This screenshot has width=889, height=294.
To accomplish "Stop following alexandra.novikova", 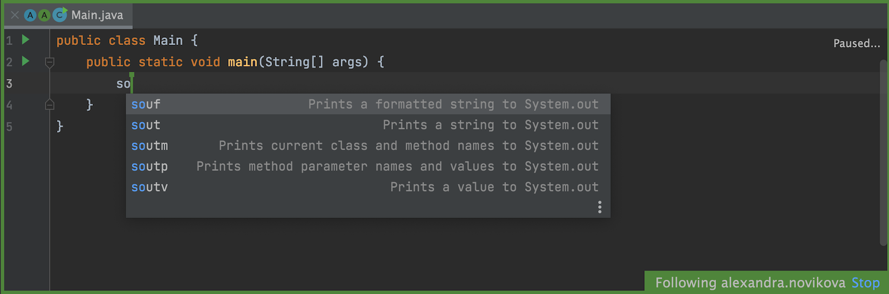I will [x=866, y=283].
